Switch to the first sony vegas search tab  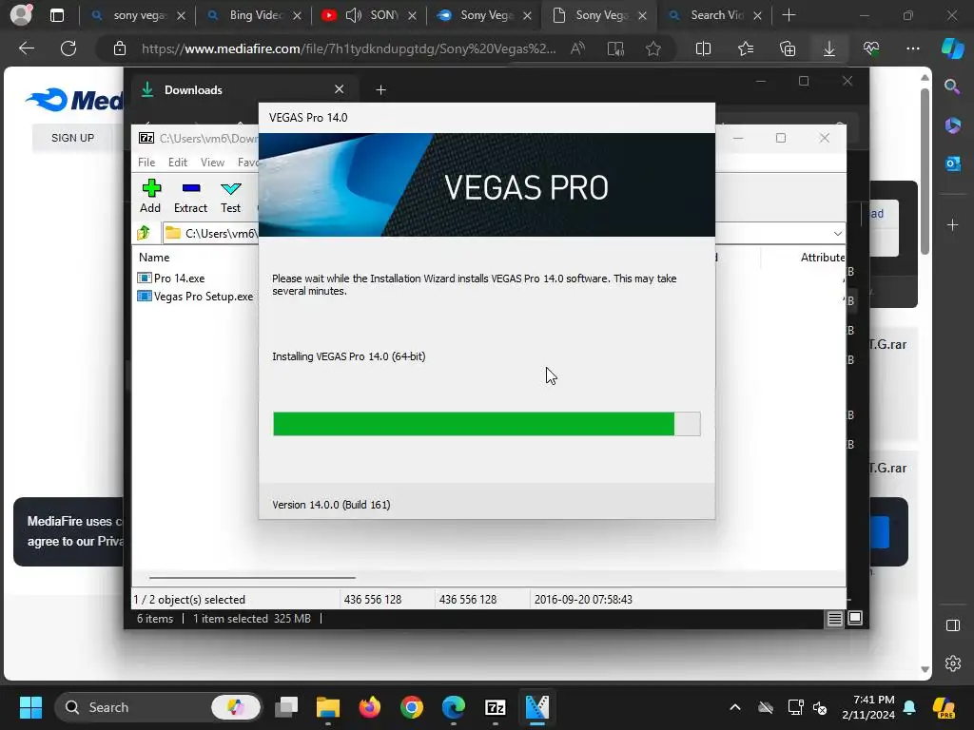(138, 15)
